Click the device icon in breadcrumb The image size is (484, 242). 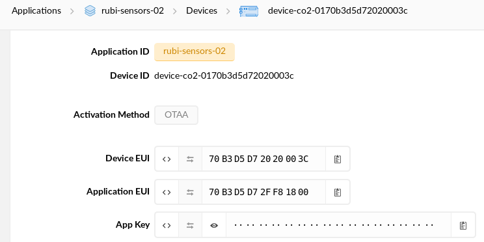tap(249, 11)
